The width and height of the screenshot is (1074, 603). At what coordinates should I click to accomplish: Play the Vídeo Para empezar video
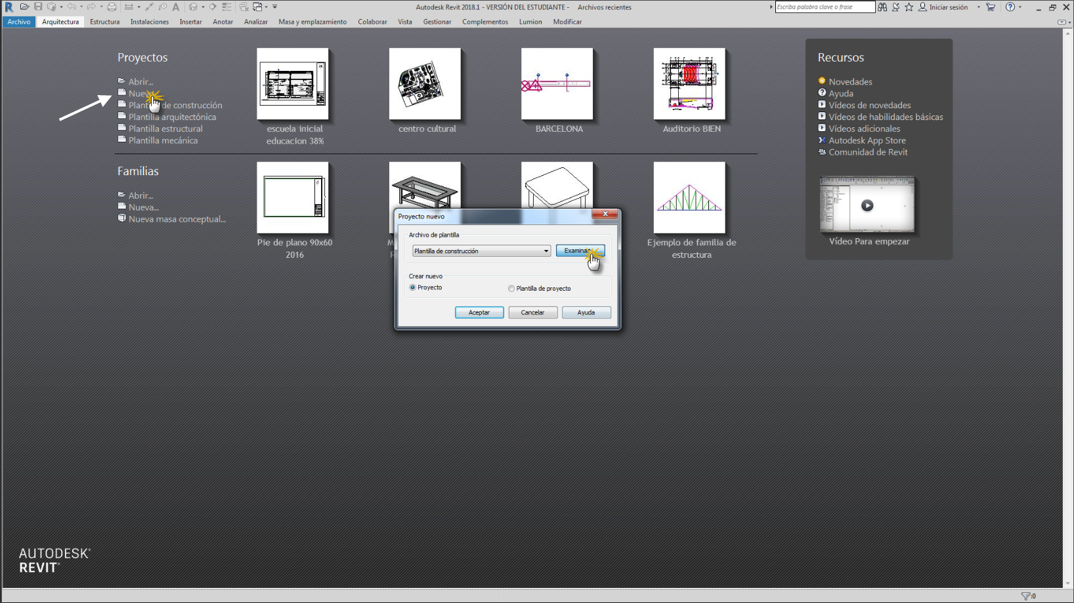[867, 205]
